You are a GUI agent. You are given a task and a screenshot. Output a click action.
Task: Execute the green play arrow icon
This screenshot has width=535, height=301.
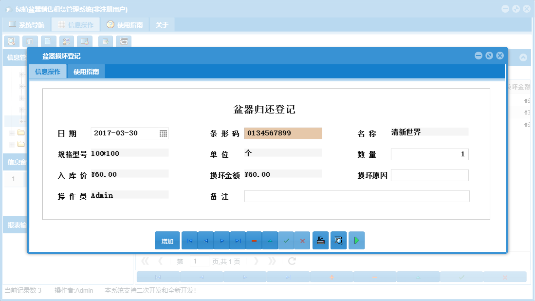(356, 240)
